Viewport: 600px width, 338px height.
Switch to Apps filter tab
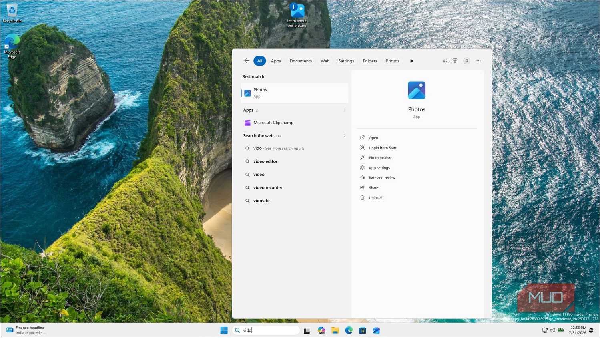(276, 61)
